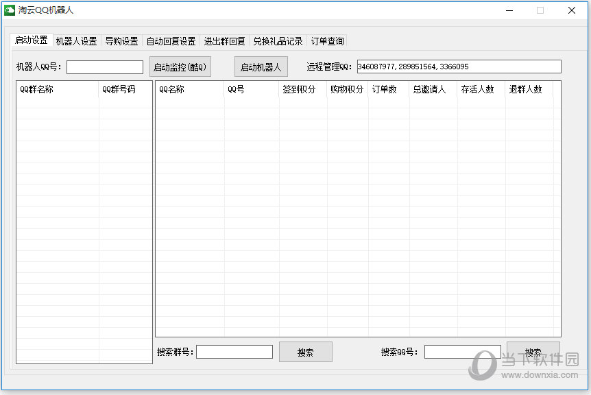Minimize the 淘云QQ机器人 window

coord(509,10)
